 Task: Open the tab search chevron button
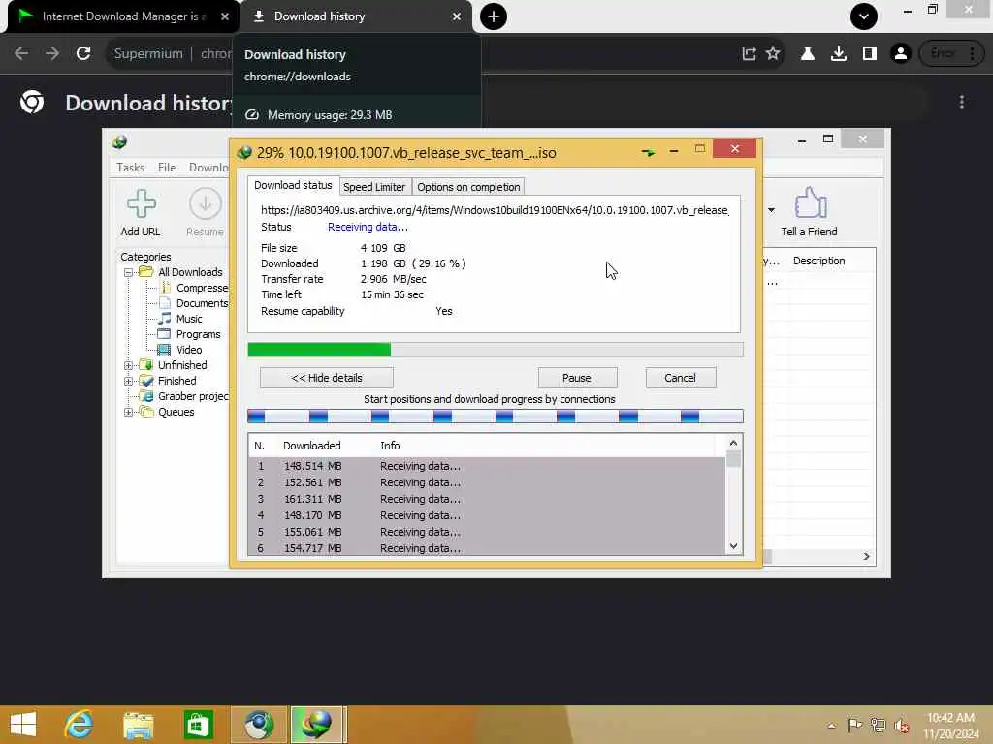click(864, 16)
